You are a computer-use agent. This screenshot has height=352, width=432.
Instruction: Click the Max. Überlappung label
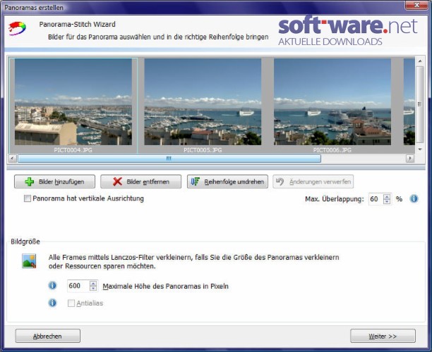tap(335, 199)
